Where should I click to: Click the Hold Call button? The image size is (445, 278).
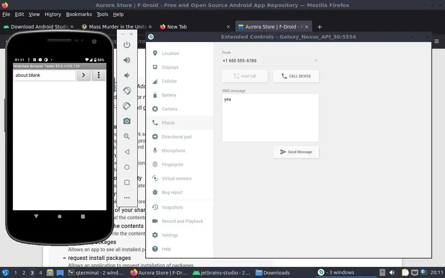(x=245, y=76)
